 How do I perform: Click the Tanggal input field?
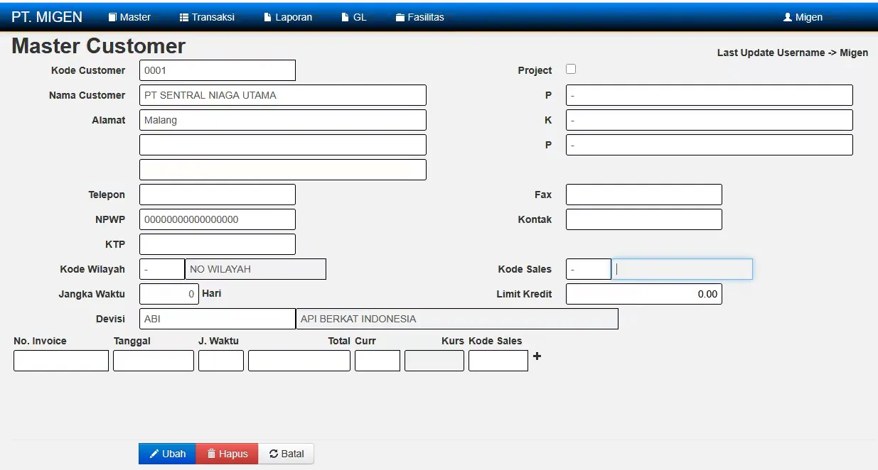(154, 361)
